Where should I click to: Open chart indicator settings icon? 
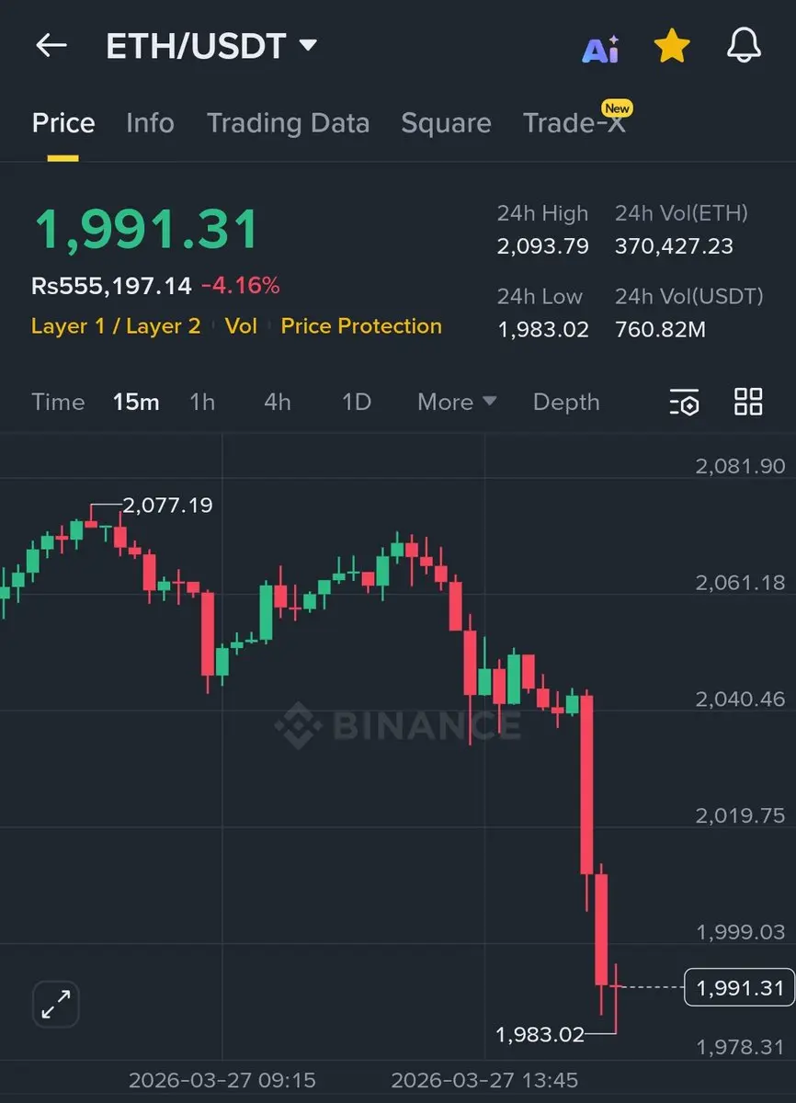(685, 402)
